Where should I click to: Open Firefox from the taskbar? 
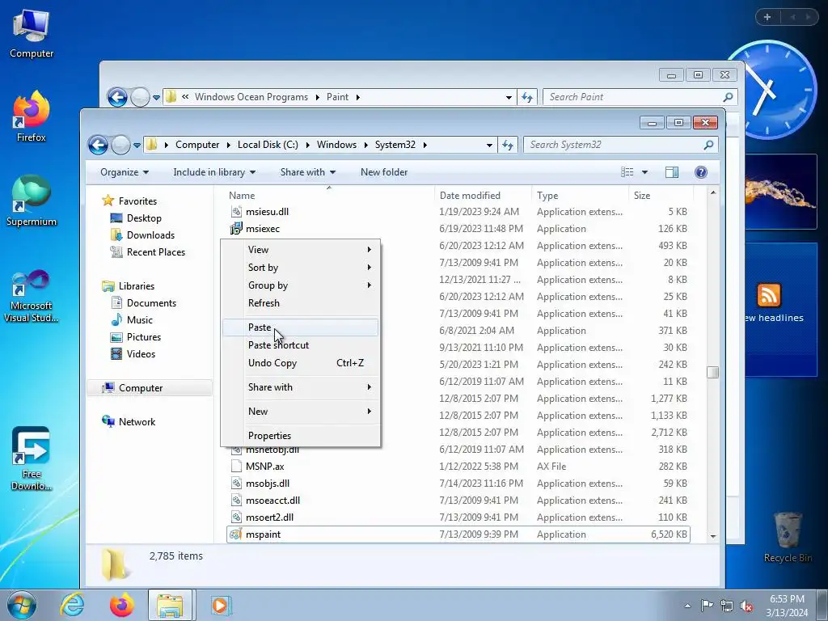click(x=121, y=606)
